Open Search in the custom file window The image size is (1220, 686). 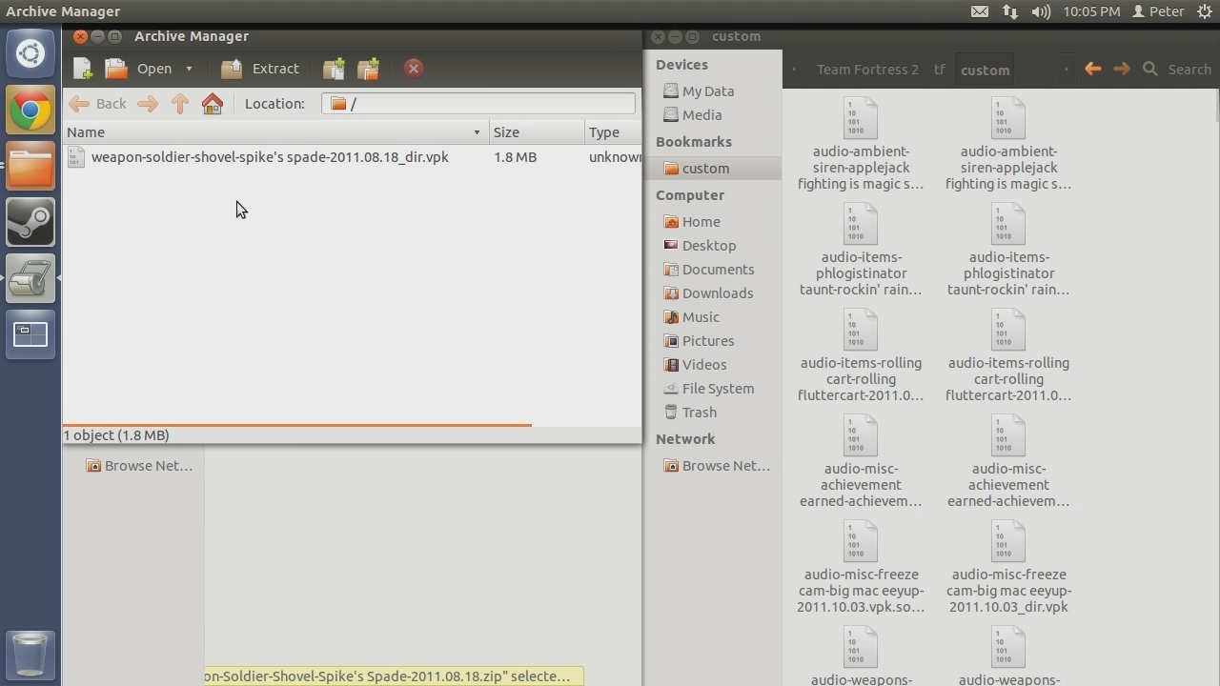point(1177,70)
